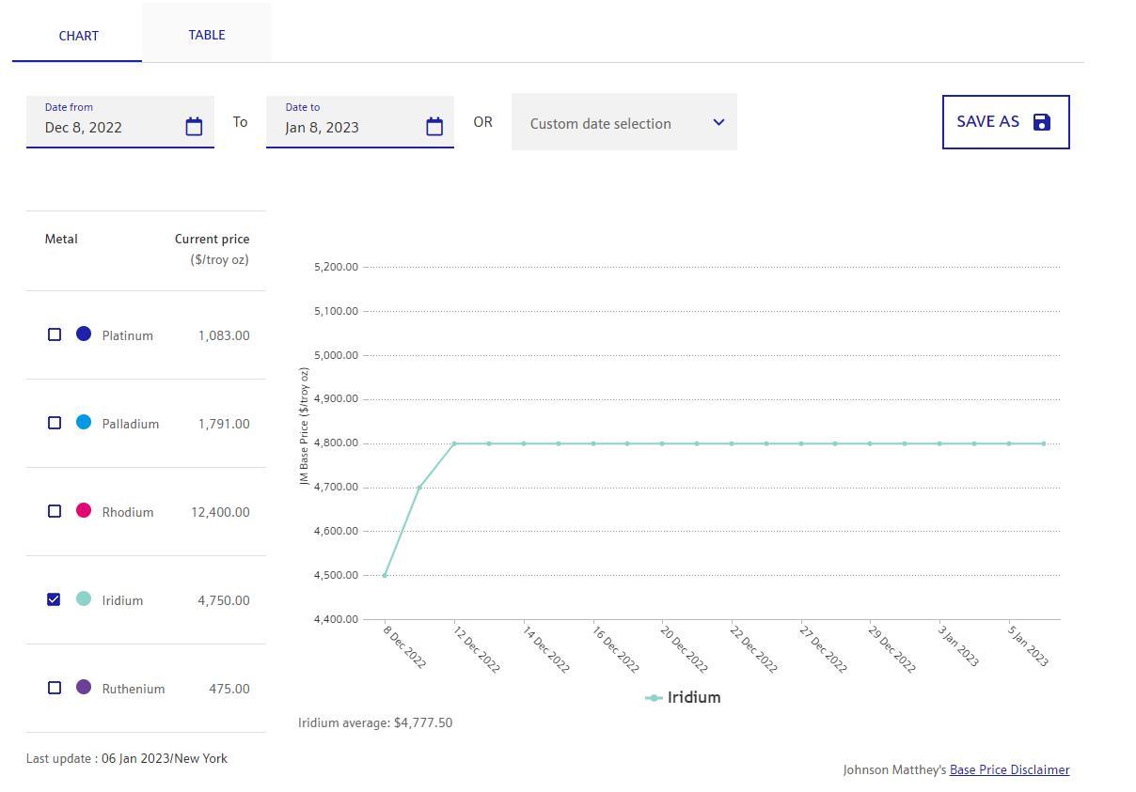The width and height of the screenshot is (1136, 792).
Task: Check the Rhodium checkbox
Action: point(55,511)
